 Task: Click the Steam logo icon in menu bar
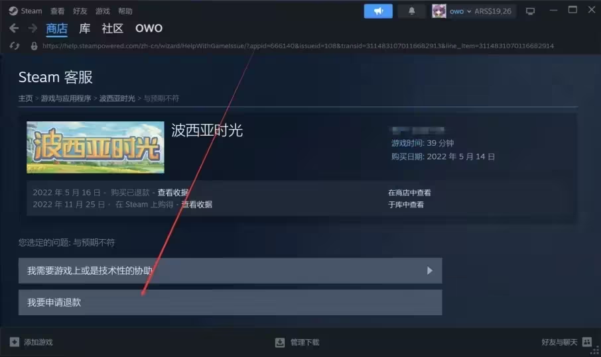click(x=13, y=11)
